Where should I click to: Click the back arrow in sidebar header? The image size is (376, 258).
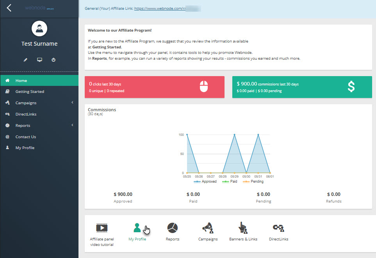pyautogui.click(x=9, y=8)
